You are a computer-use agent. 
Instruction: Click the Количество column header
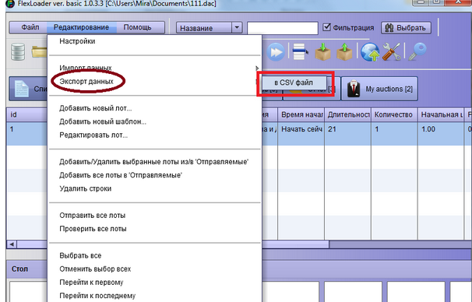pyautogui.click(x=394, y=115)
